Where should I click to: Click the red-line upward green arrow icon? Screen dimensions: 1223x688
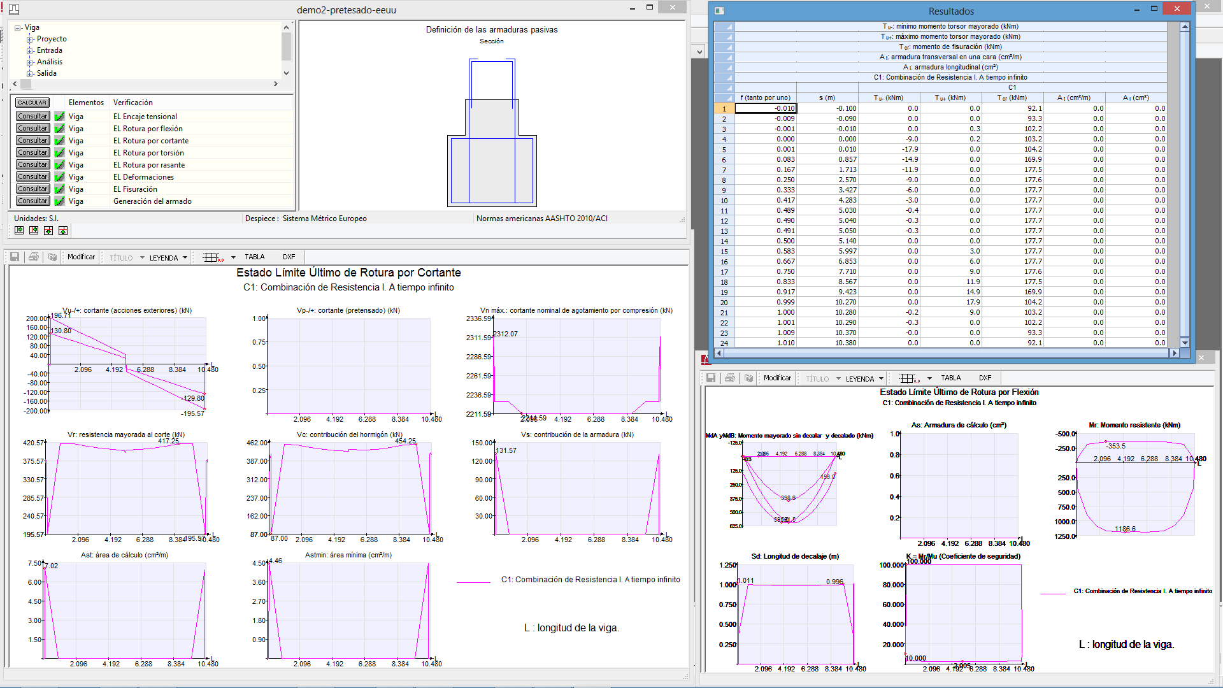click(63, 231)
